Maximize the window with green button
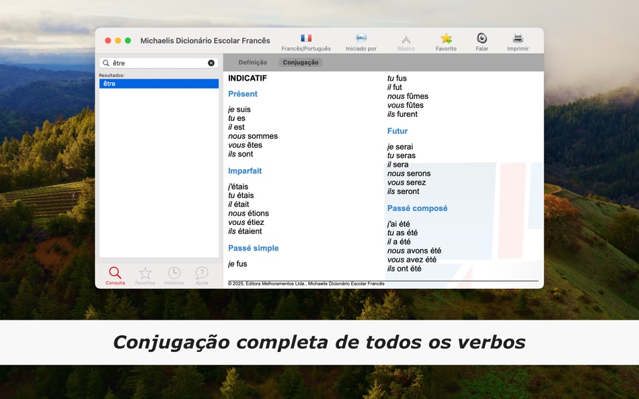 128,41
